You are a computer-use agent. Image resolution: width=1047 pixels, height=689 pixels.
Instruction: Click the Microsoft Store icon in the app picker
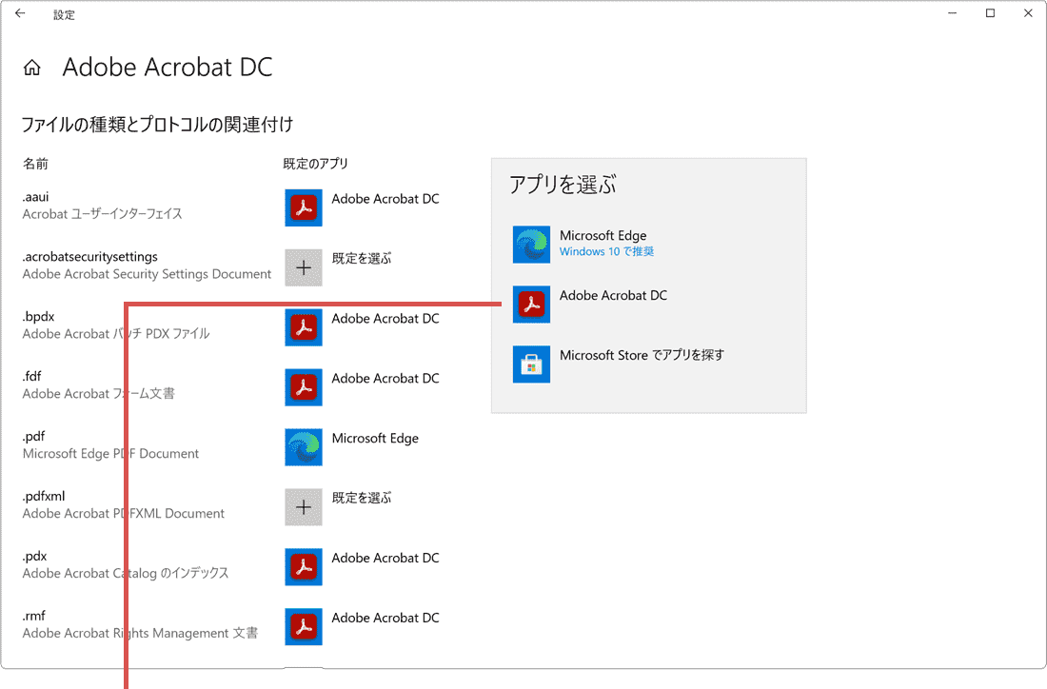(531, 364)
